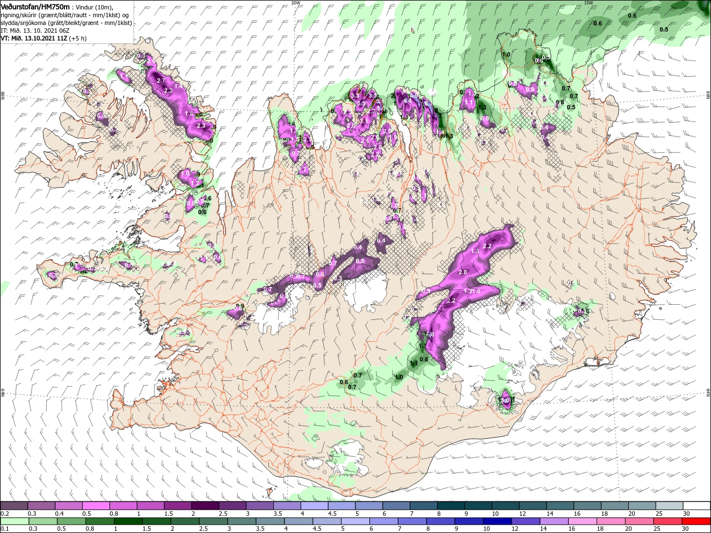Image resolution: width=711 pixels, height=533 pixels.
Task: Click the 0.2 label in the snow legend
Action: 4,514
